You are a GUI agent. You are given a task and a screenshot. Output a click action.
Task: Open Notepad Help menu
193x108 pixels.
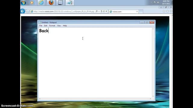tap(65, 26)
